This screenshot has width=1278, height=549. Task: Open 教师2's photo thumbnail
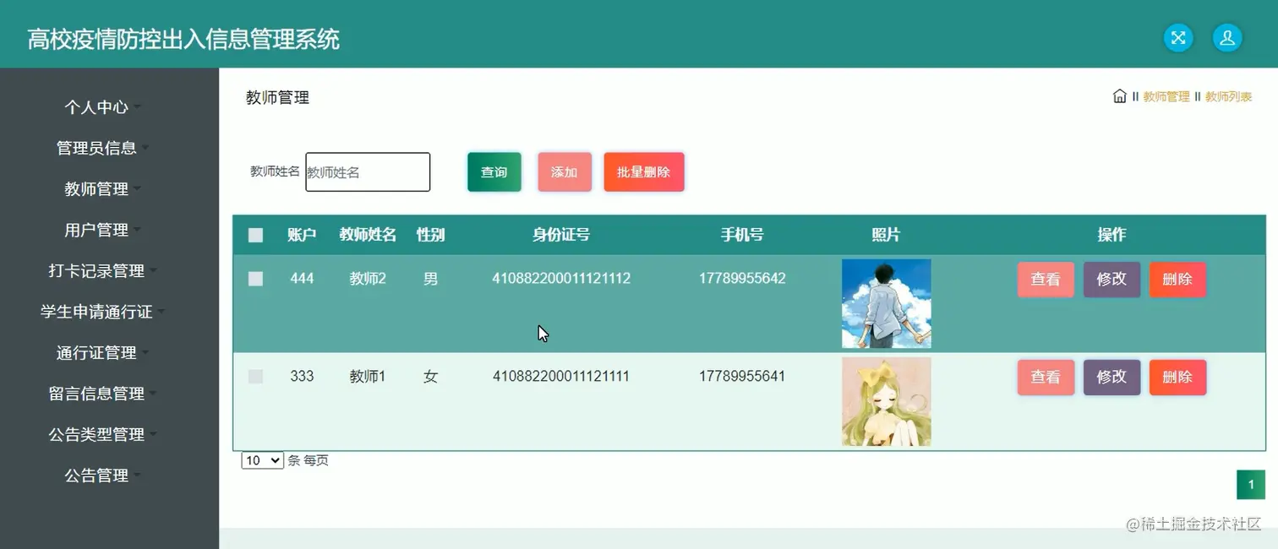click(x=886, y=303)
